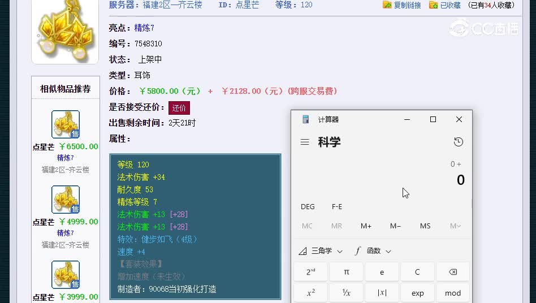Click the calculator display value 0
The image size is (536, 303).
pos(460,180)
